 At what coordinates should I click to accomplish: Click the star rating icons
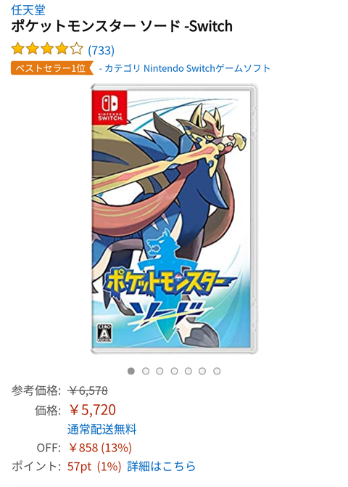coord(47,49)
